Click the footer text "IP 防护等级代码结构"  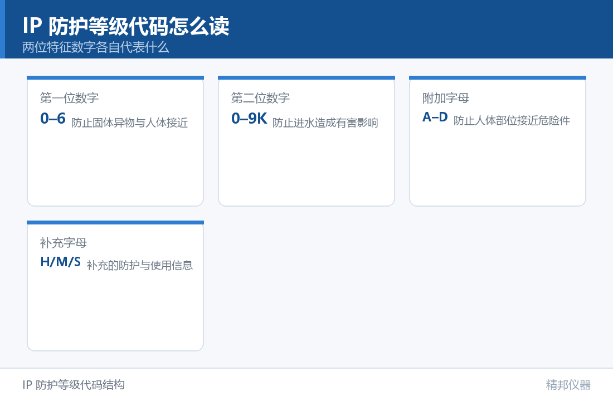pos(74,385)
